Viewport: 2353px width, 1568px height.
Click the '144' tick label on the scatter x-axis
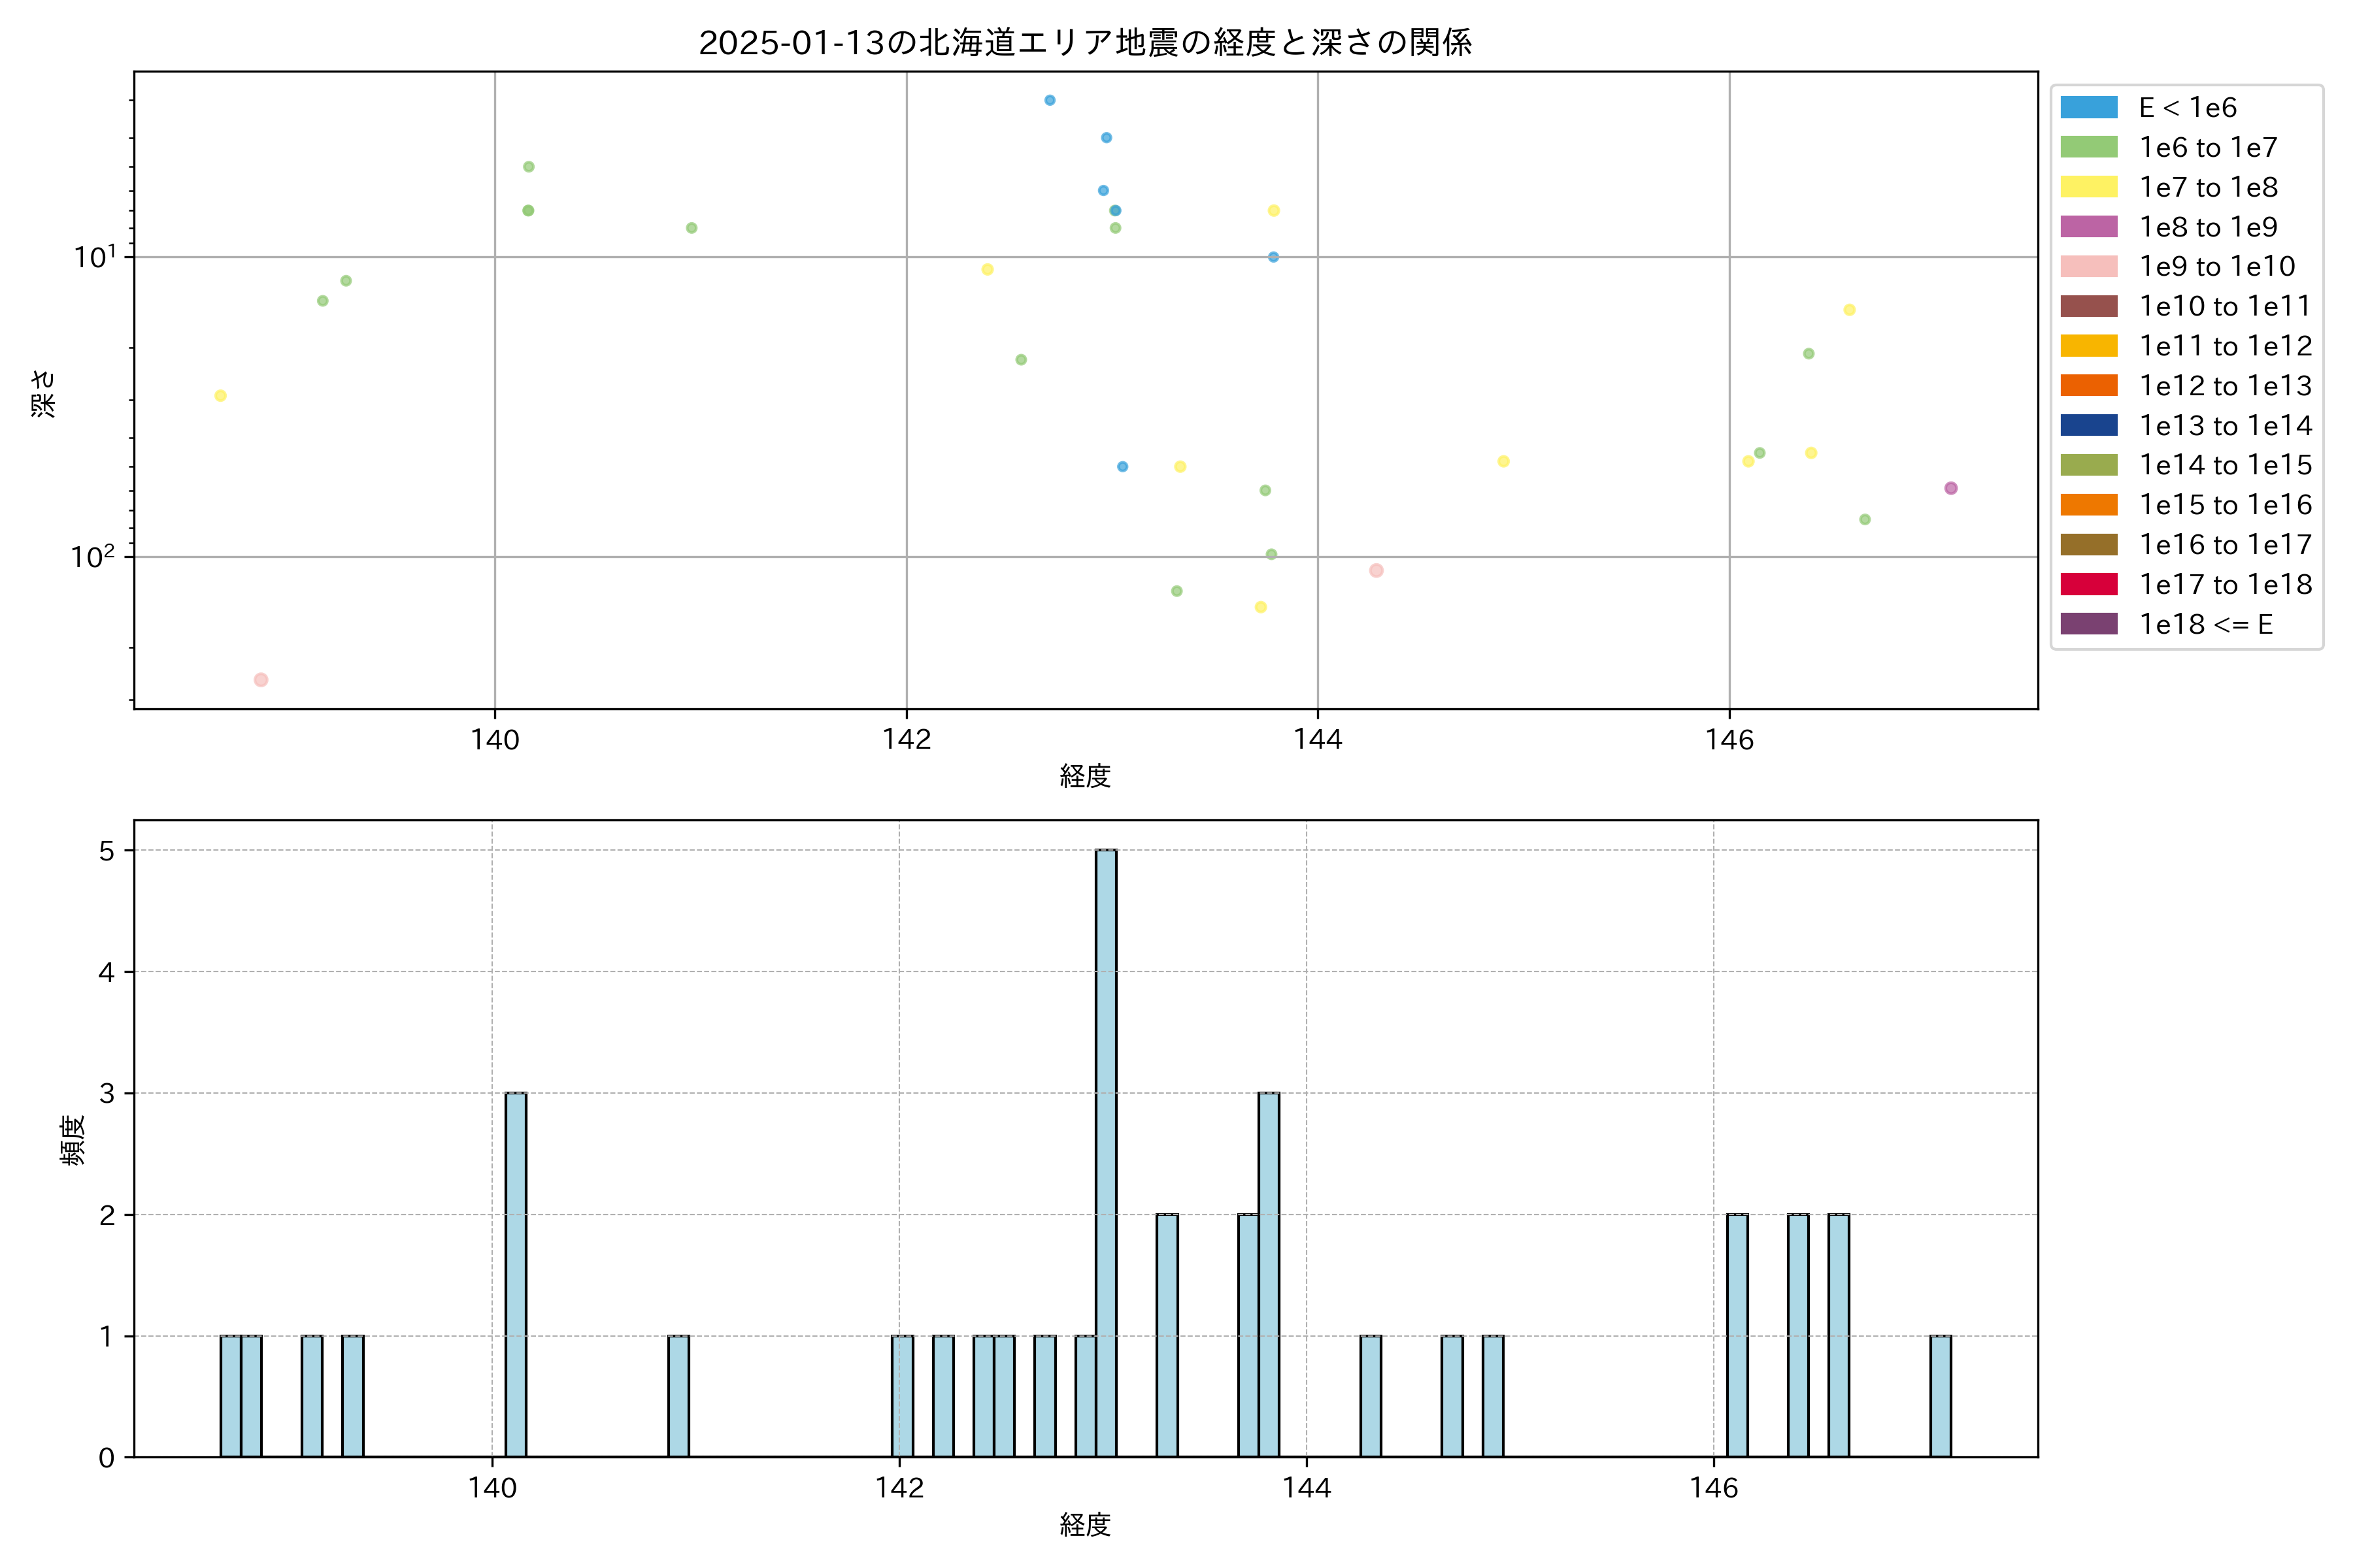1318,740
